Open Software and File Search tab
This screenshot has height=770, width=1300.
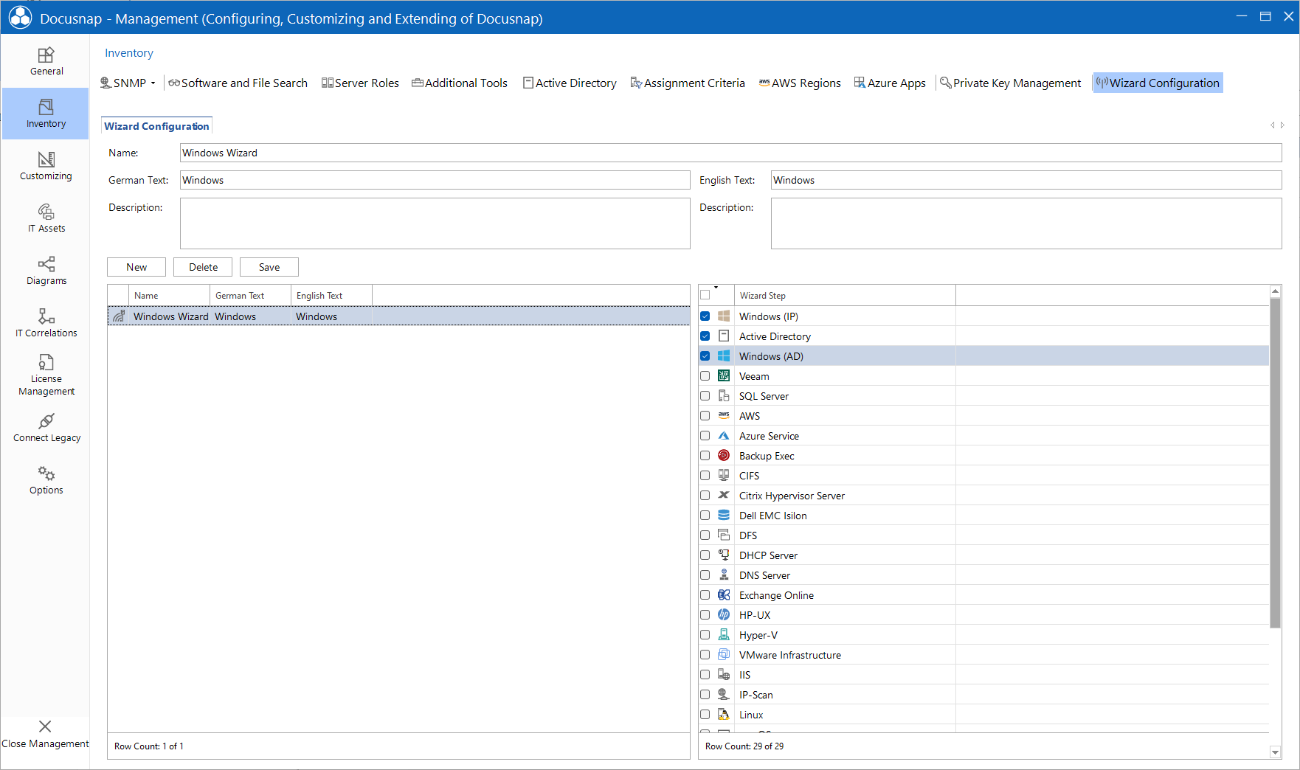[238, 83]
